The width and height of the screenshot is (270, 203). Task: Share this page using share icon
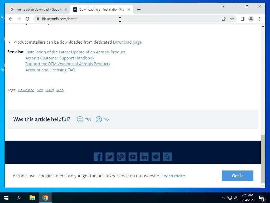pyautogui.click(x=224, y=19)
